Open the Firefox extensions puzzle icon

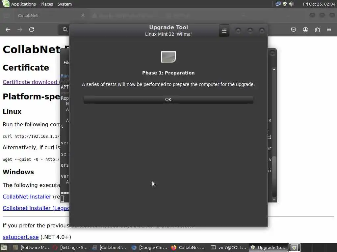tap(317, 30)
